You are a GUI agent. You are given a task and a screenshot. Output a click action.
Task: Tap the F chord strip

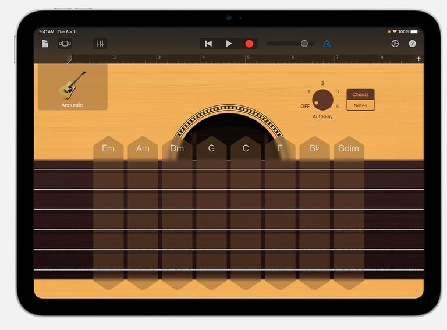pos(280,213)
